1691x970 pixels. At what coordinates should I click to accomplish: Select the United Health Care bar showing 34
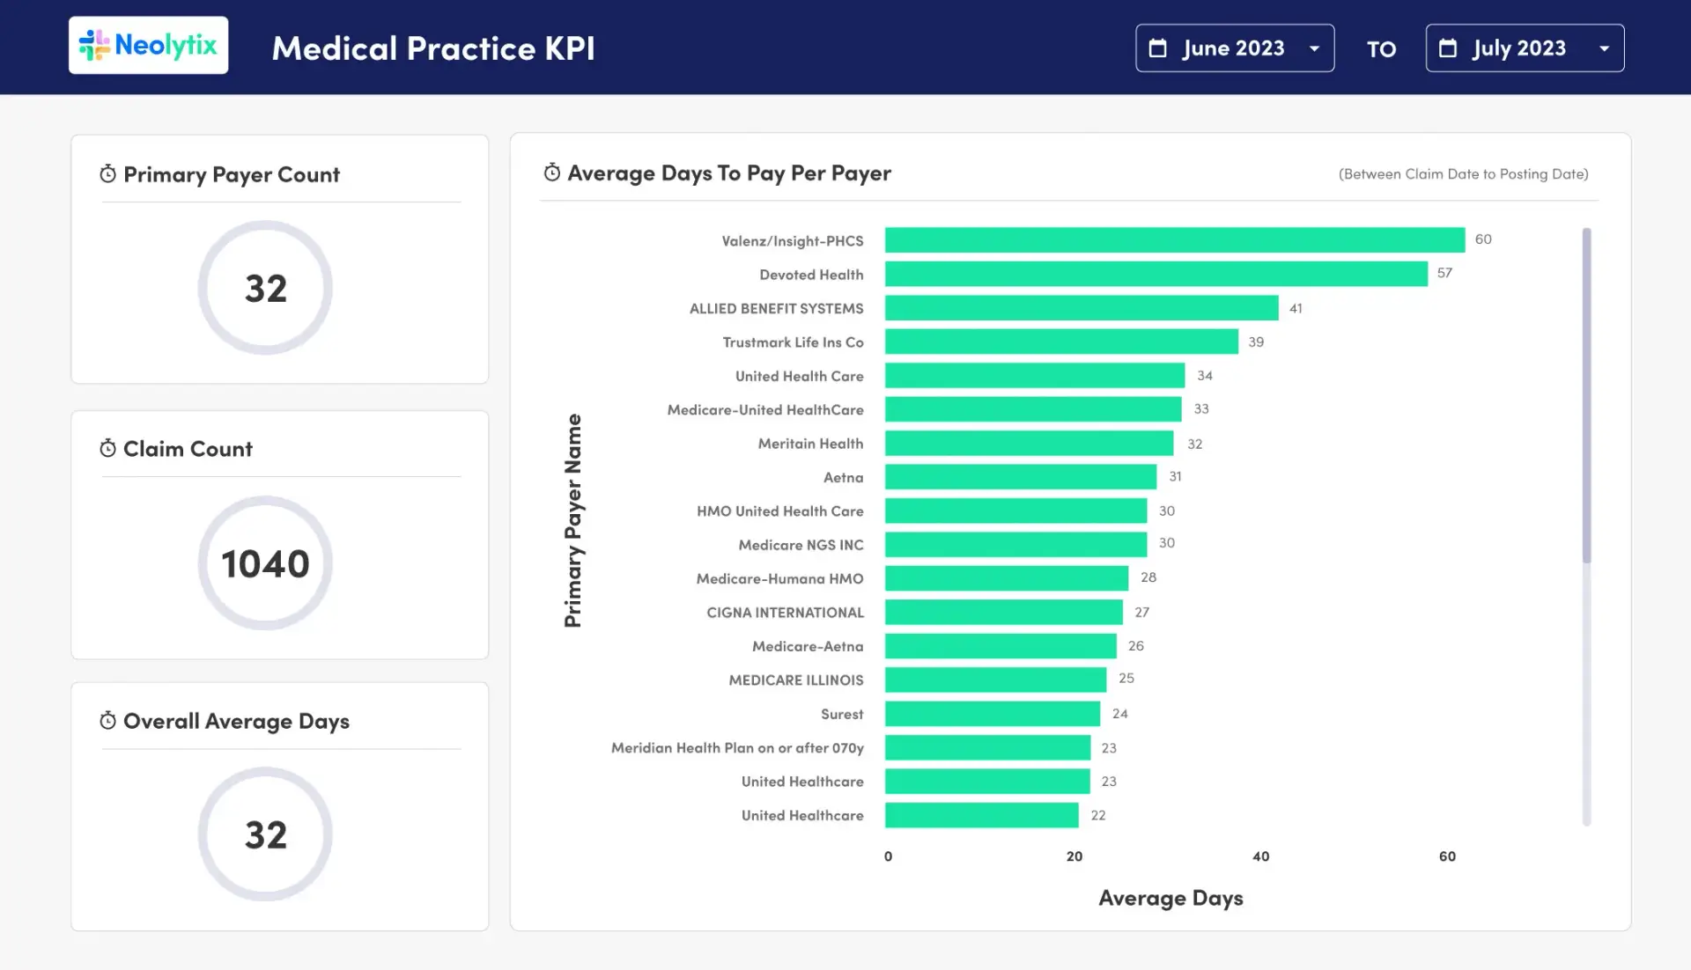tap(1035, 376)
